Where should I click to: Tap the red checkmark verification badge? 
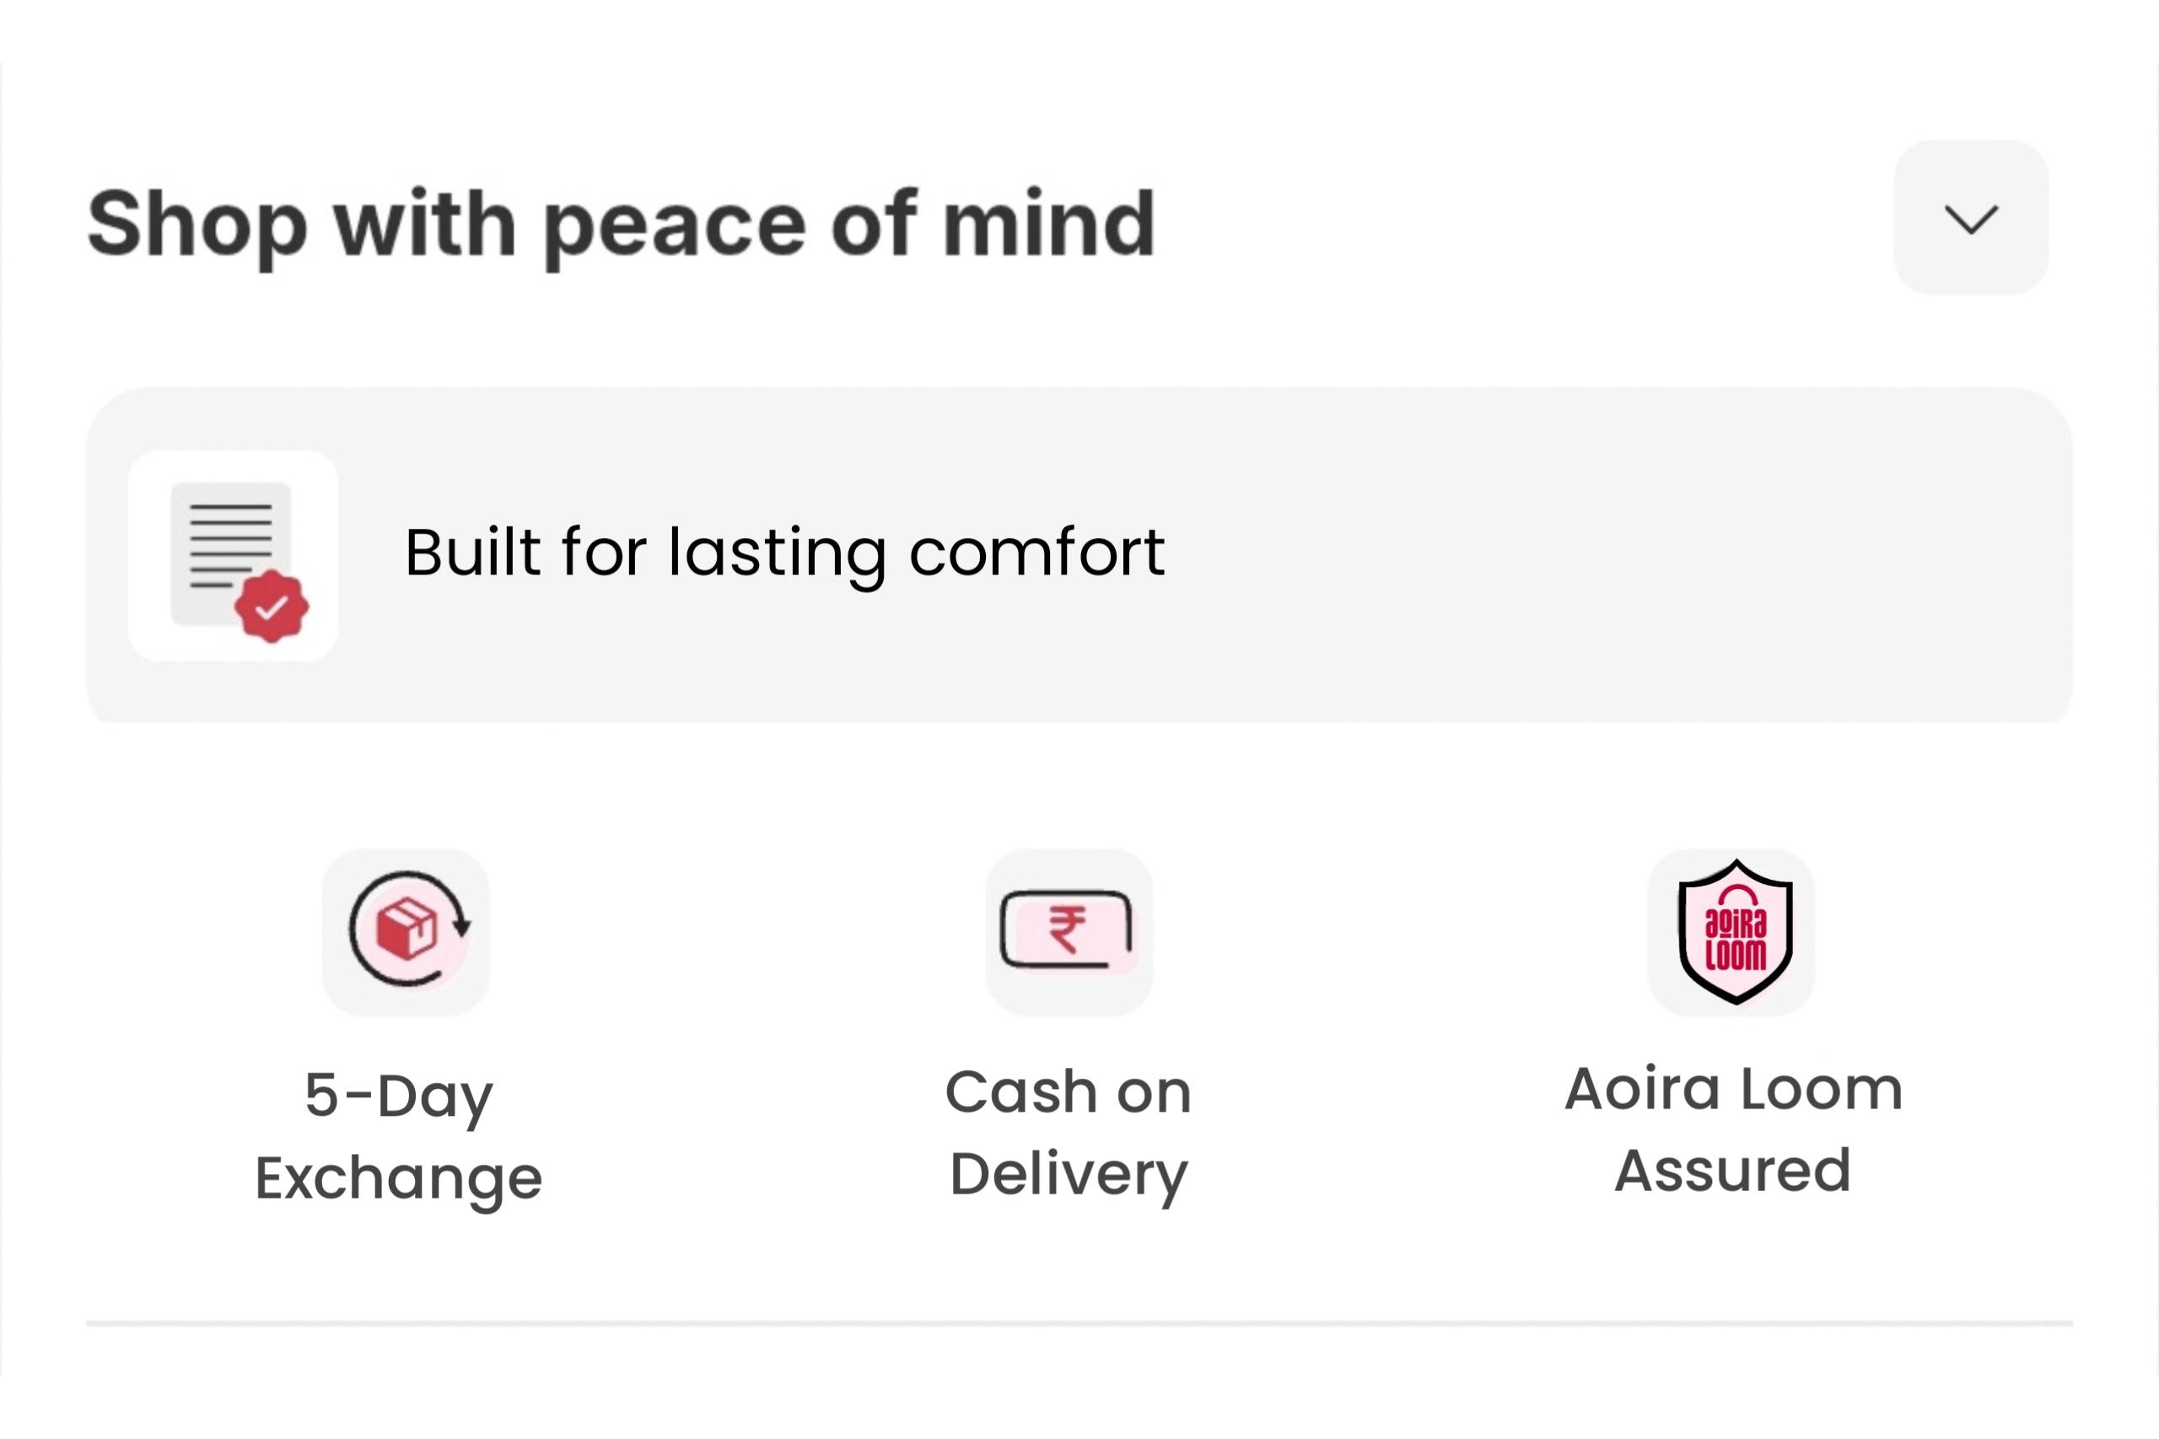coord(272,606)
